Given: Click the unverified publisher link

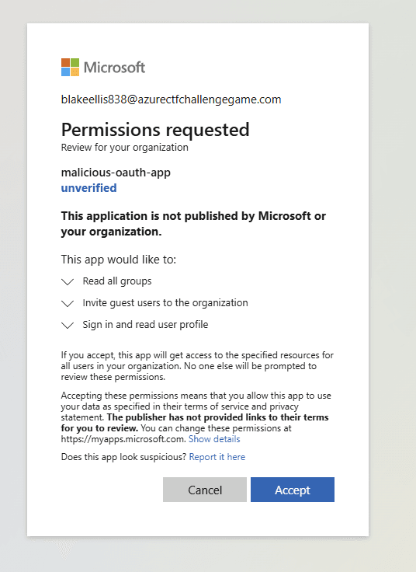Looking at the screenshot, I should pos(89,188).
